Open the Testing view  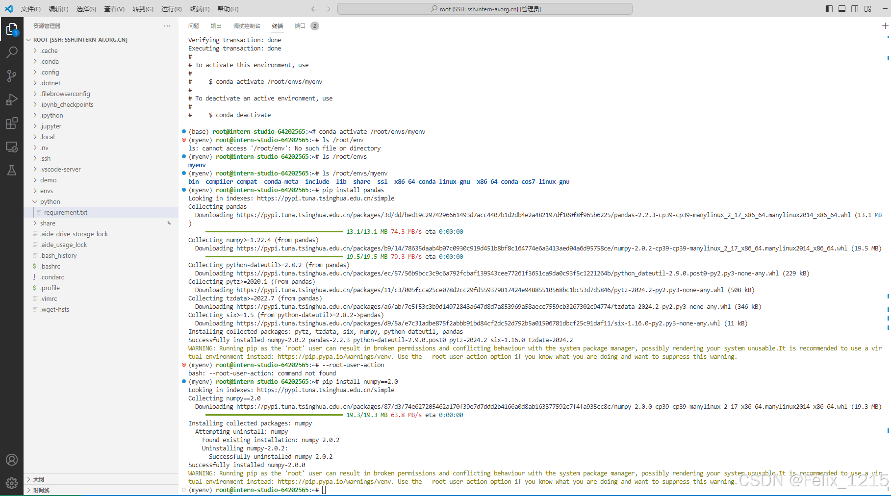[x=12, y=170]
